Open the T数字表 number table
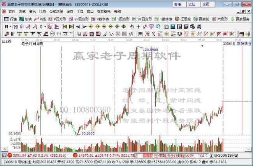This screenshot has width=253, height=166. coord(163,19)
